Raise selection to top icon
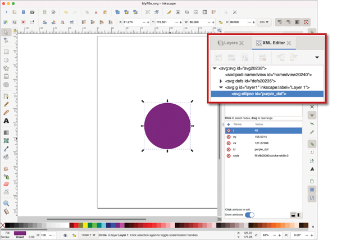The height and width of the screenshot is (240, 337). point(84,22)
